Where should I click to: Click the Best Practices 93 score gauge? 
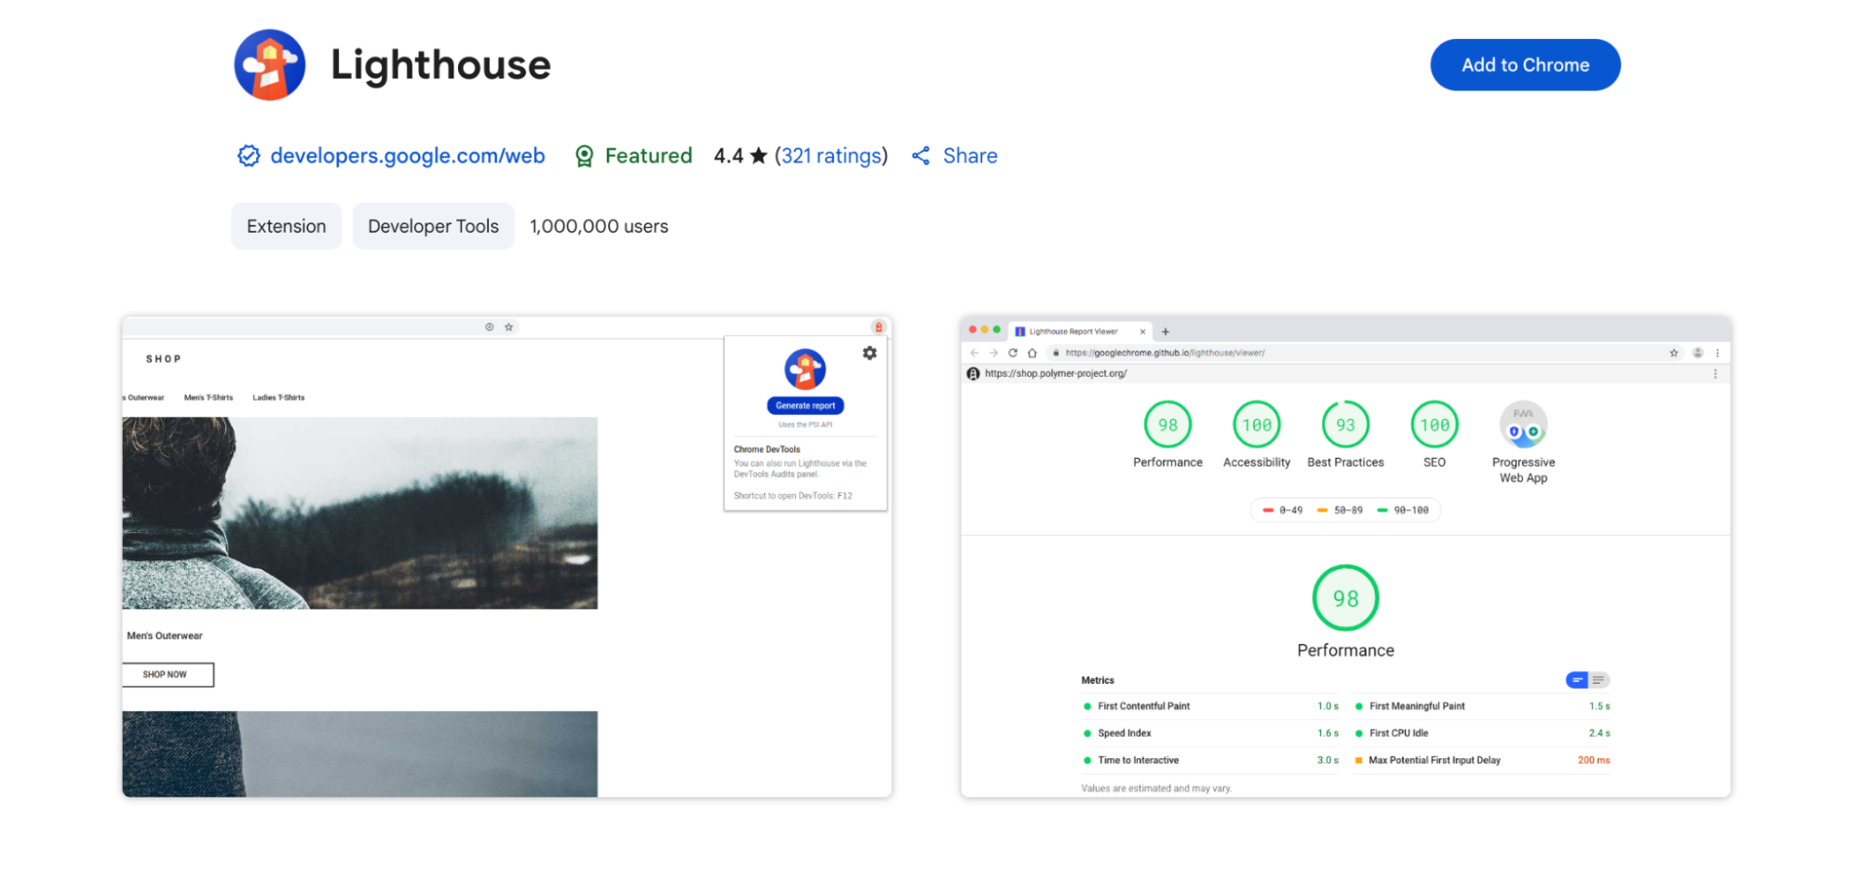coord(1345,425)
